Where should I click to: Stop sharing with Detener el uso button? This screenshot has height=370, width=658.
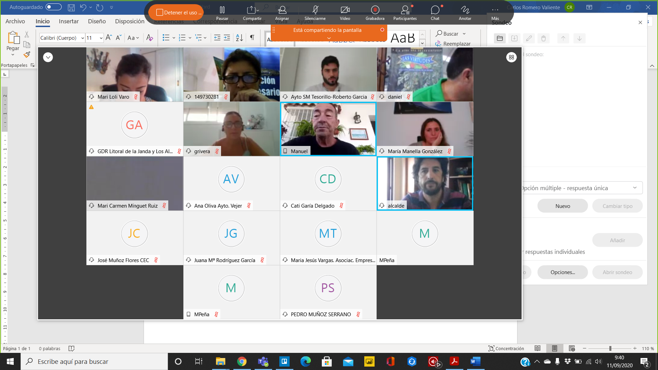click(176, 12)
